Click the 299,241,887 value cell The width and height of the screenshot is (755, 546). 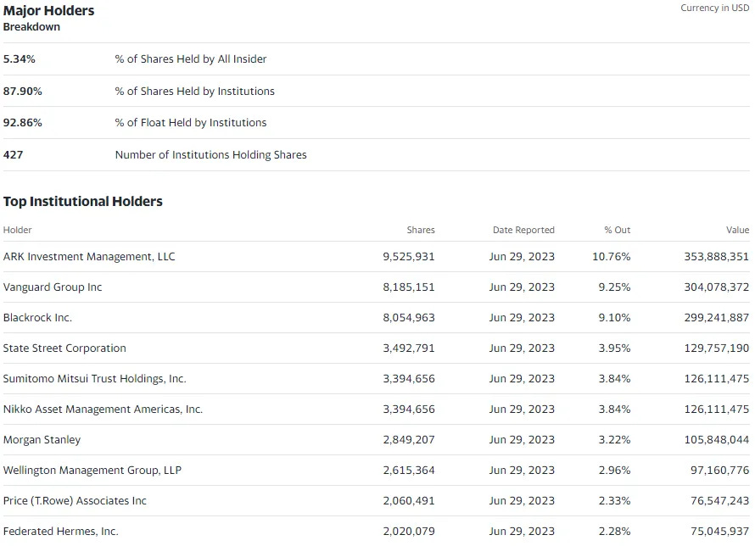coord(717,318)
